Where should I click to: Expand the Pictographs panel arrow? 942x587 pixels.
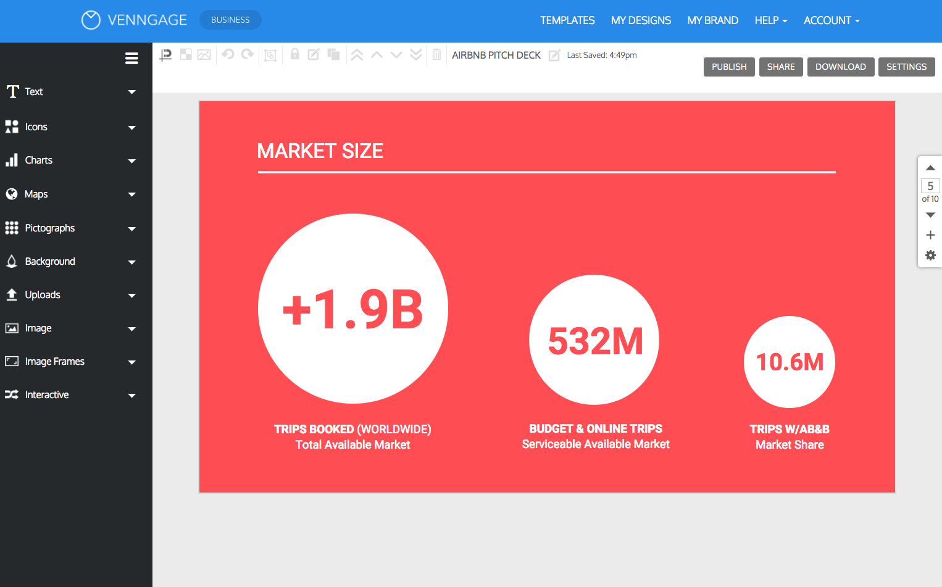(131, 229)
